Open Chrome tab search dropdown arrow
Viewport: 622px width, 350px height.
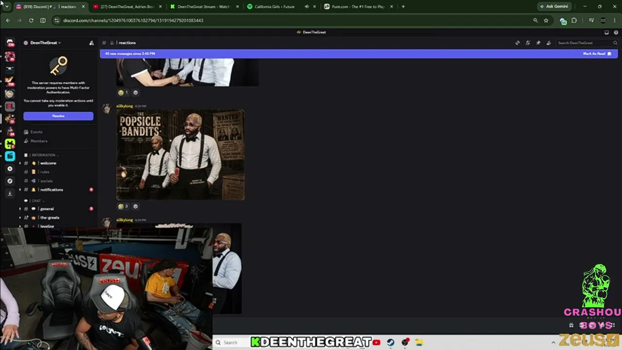7,7
